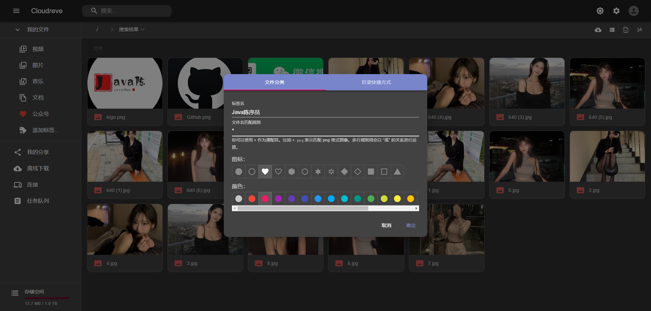Pick the outlined square tag icon
This screenshot has width=651, height=311.
pos(384,172)
